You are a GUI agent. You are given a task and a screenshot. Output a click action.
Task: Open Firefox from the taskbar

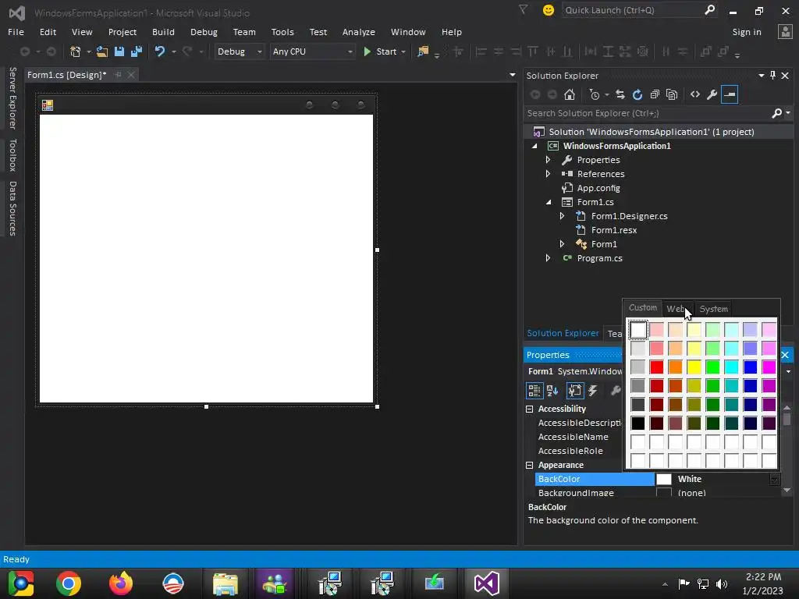[x=121, y=583]
